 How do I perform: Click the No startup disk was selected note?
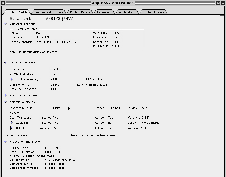point(34,52)
